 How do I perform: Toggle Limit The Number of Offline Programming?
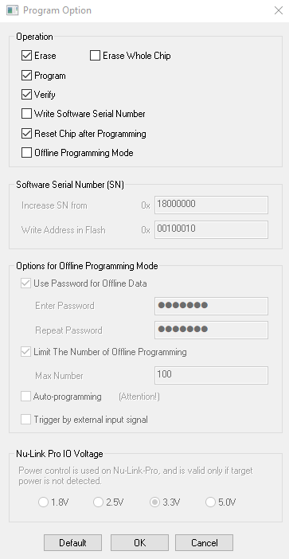[25, 352]
